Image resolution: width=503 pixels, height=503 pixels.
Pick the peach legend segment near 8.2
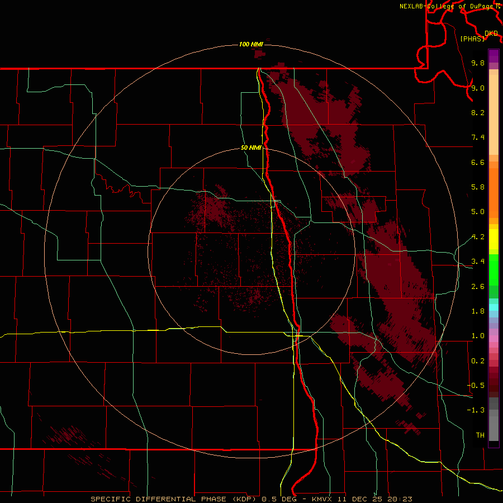(493, 115)
